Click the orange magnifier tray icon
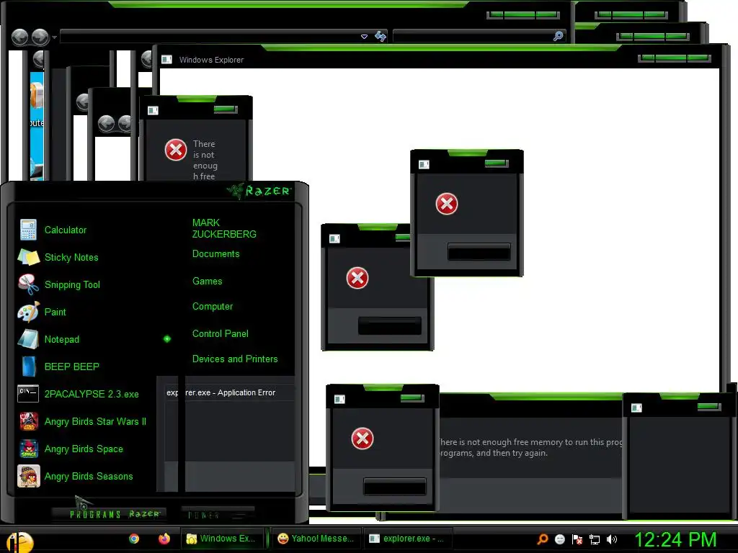The height and width of the screenshot is (553, 738). pos(543,539)
